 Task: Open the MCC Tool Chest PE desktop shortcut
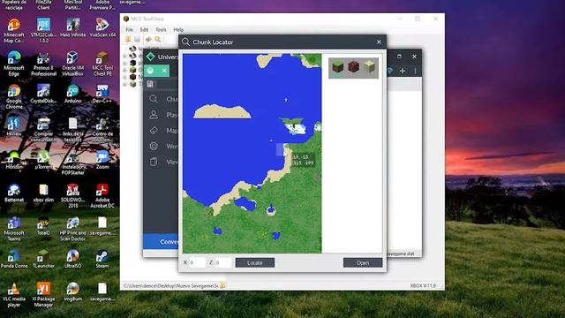102,64
